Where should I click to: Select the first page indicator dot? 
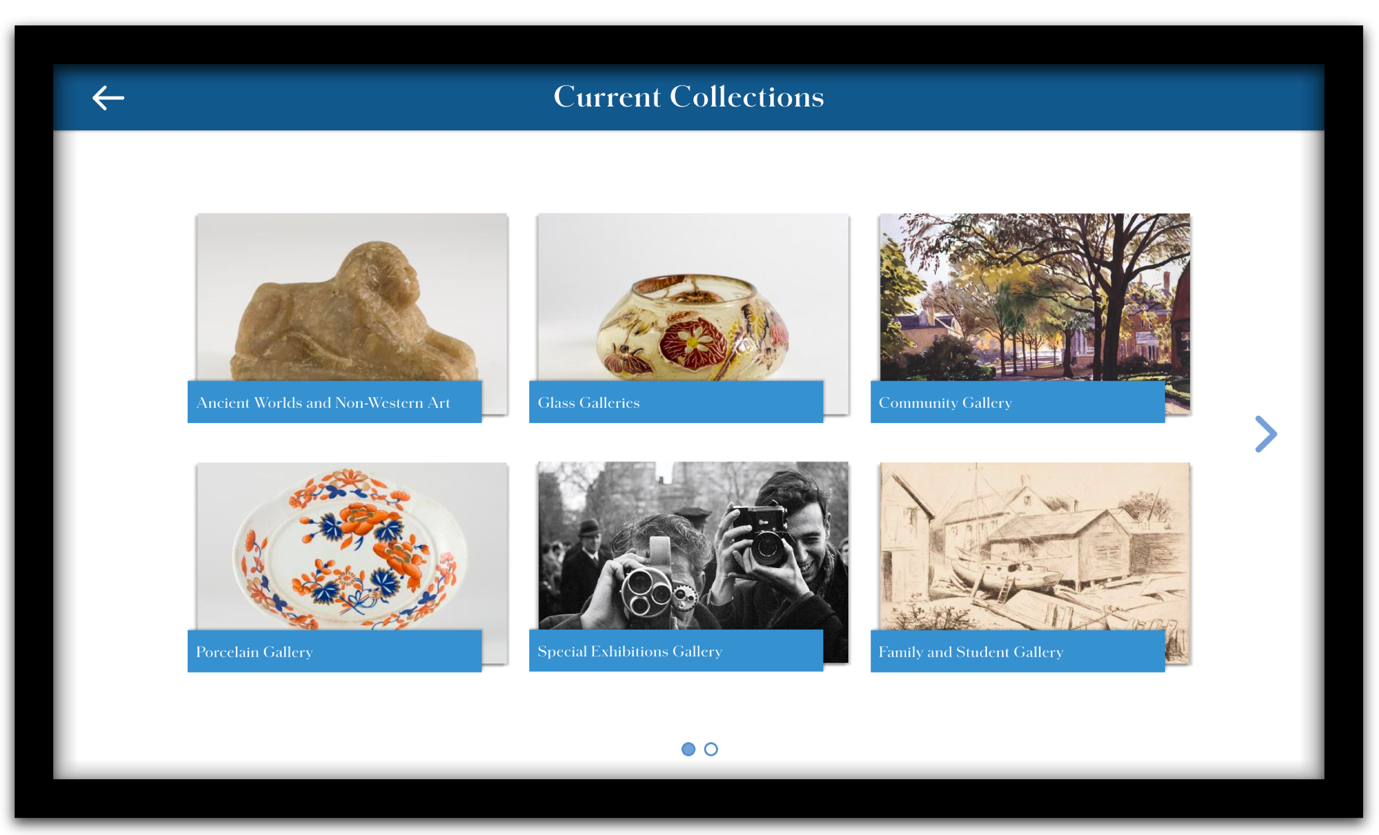688,749
